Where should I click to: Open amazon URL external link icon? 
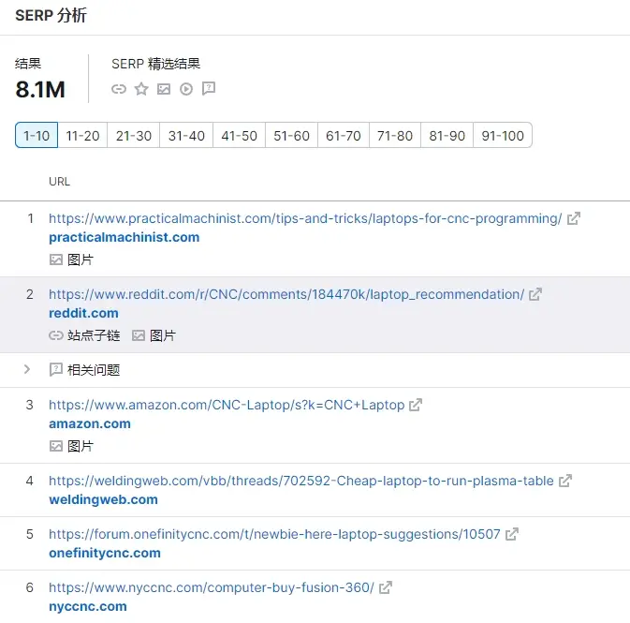click(416, 405)
